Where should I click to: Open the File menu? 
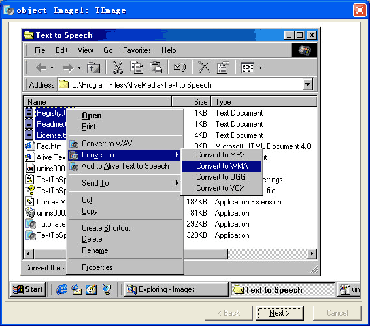click(x=40, y=50)
